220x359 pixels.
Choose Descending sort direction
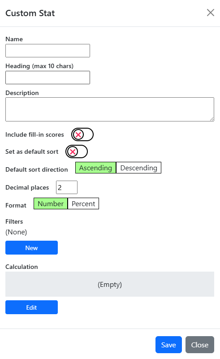point(139,168)
